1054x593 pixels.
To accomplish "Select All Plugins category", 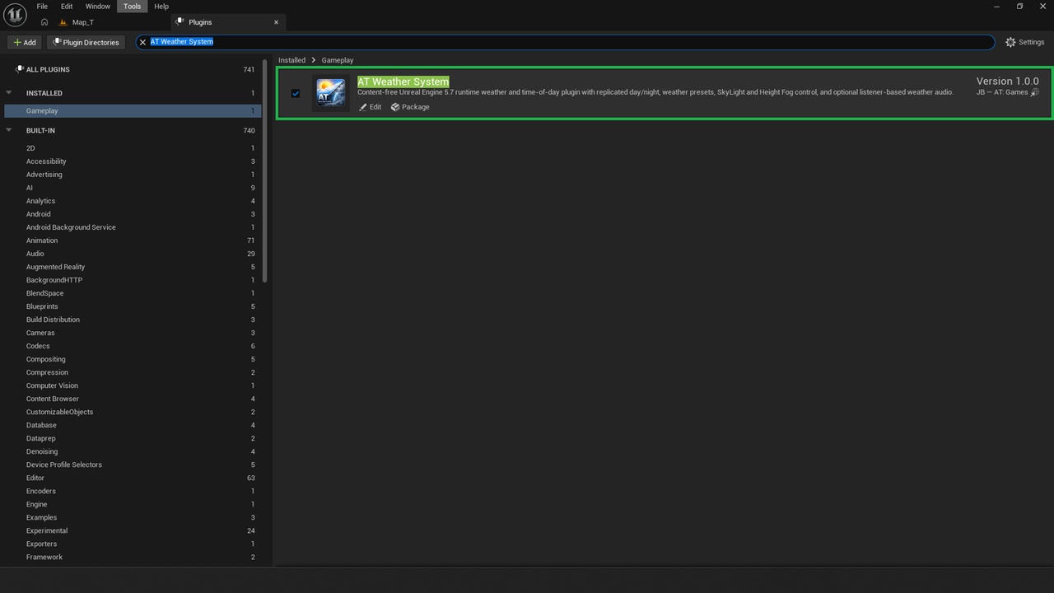I will pyautogui.click(x=132, y=70).
